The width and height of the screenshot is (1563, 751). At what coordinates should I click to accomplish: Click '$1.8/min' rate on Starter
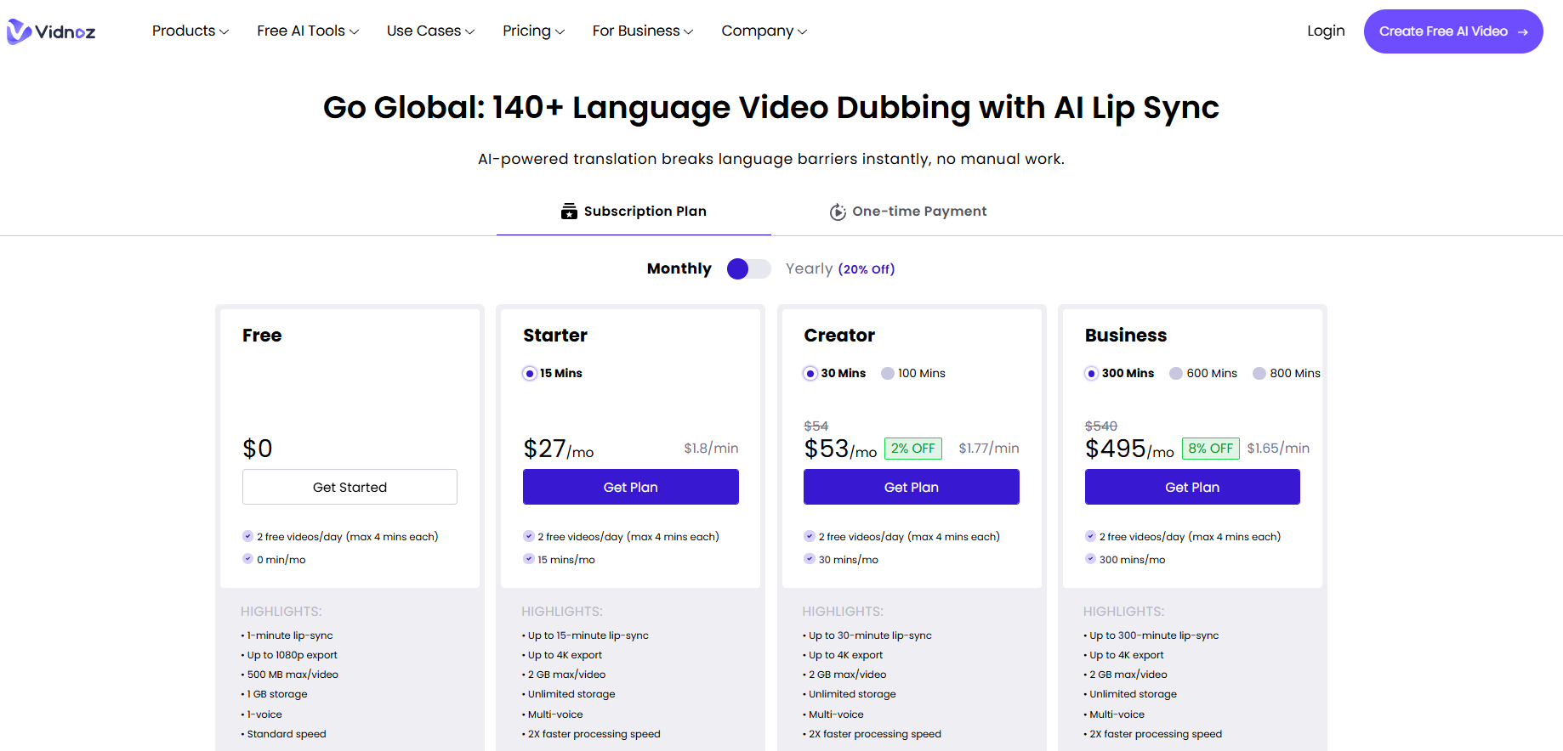[711, 449]
